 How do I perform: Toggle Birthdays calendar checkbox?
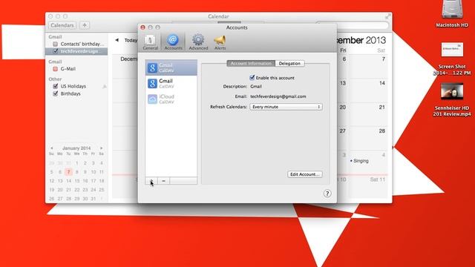(56, 93)
